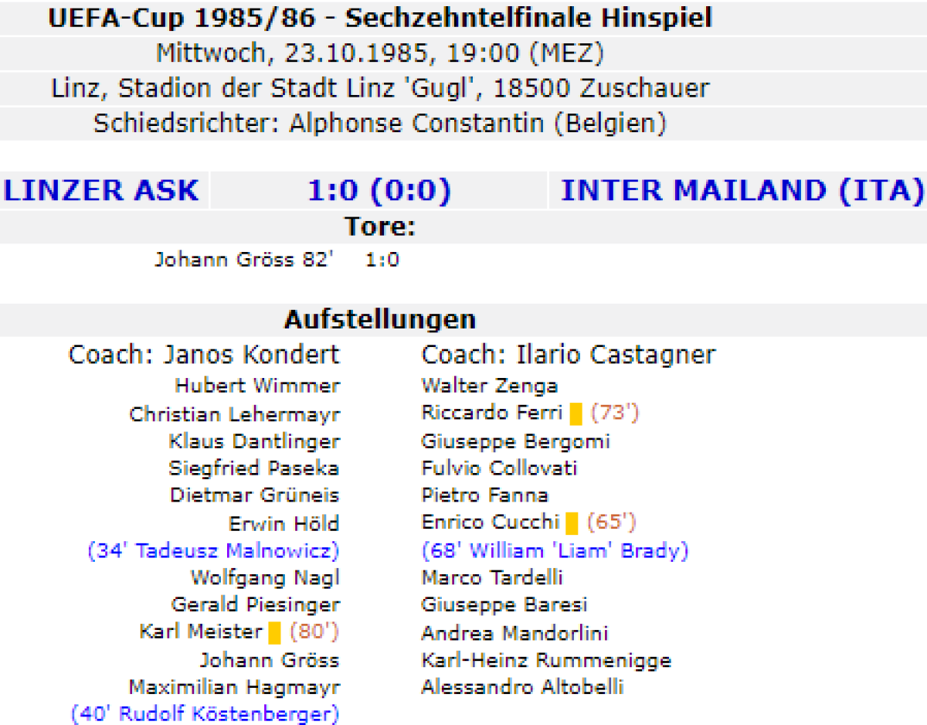The width and height of the screenshot is (927, 725).
Task: Click coach Janos Kondert's name
Action: click(x=204, y=355)
